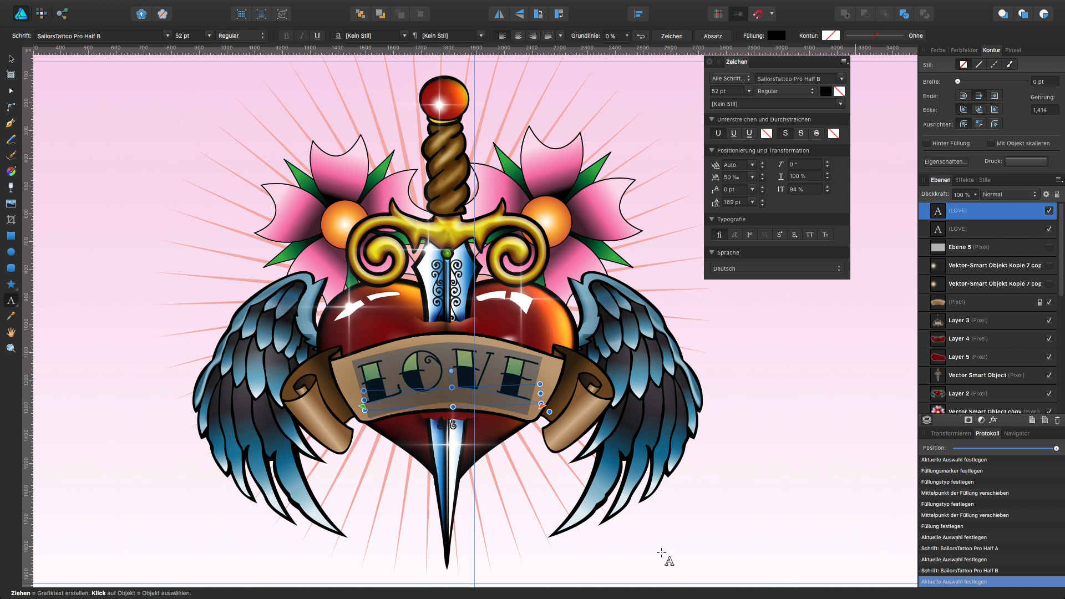Collapse Typografie section

712,219
